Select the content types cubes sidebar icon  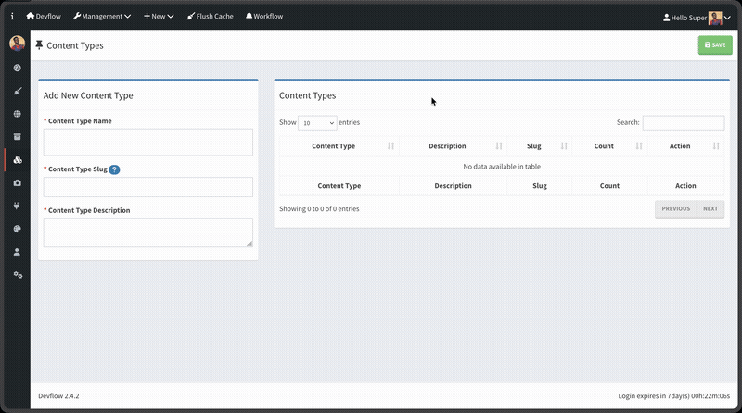point(17,160)
